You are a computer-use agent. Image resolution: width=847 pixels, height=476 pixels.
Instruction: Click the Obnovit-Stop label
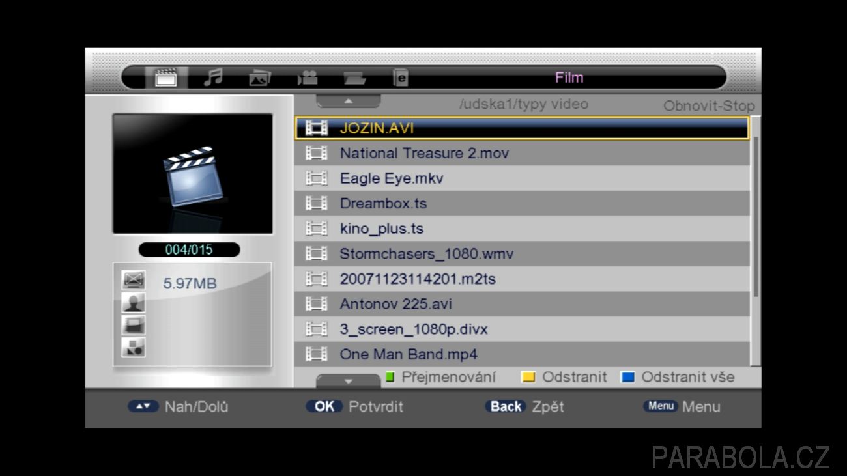(x=709, y=106)
